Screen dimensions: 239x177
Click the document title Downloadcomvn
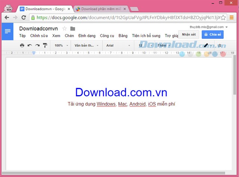point(38,29)
